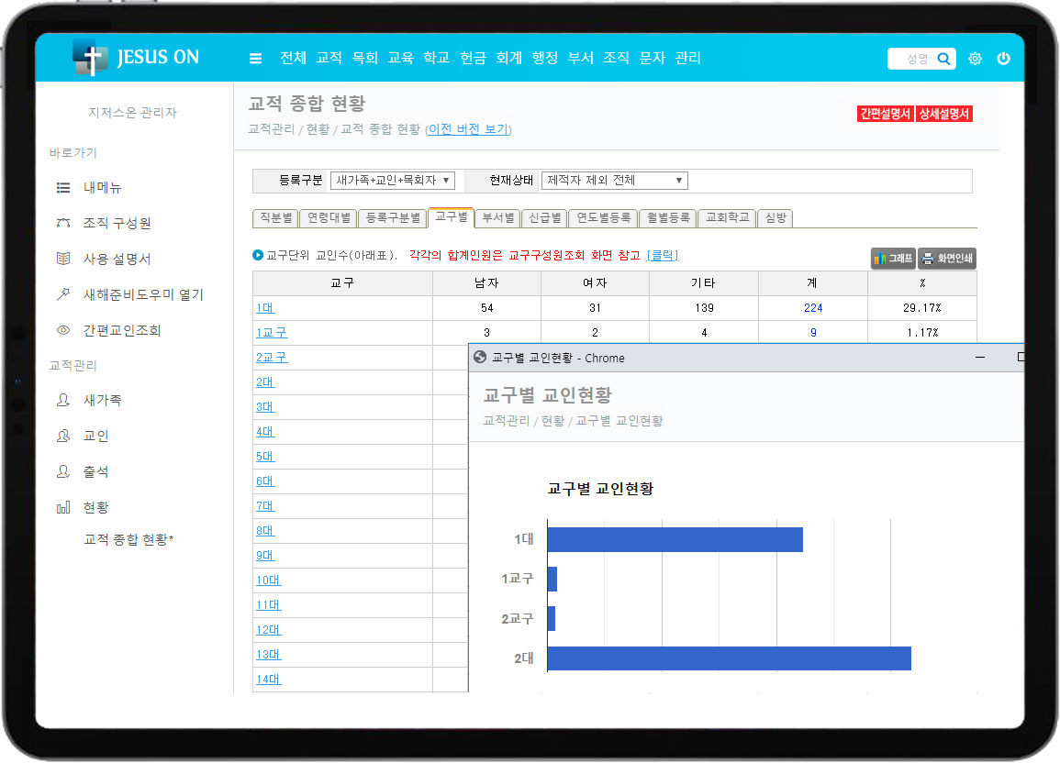Open 내메뉴 from the sidebar

click(102, 188)
